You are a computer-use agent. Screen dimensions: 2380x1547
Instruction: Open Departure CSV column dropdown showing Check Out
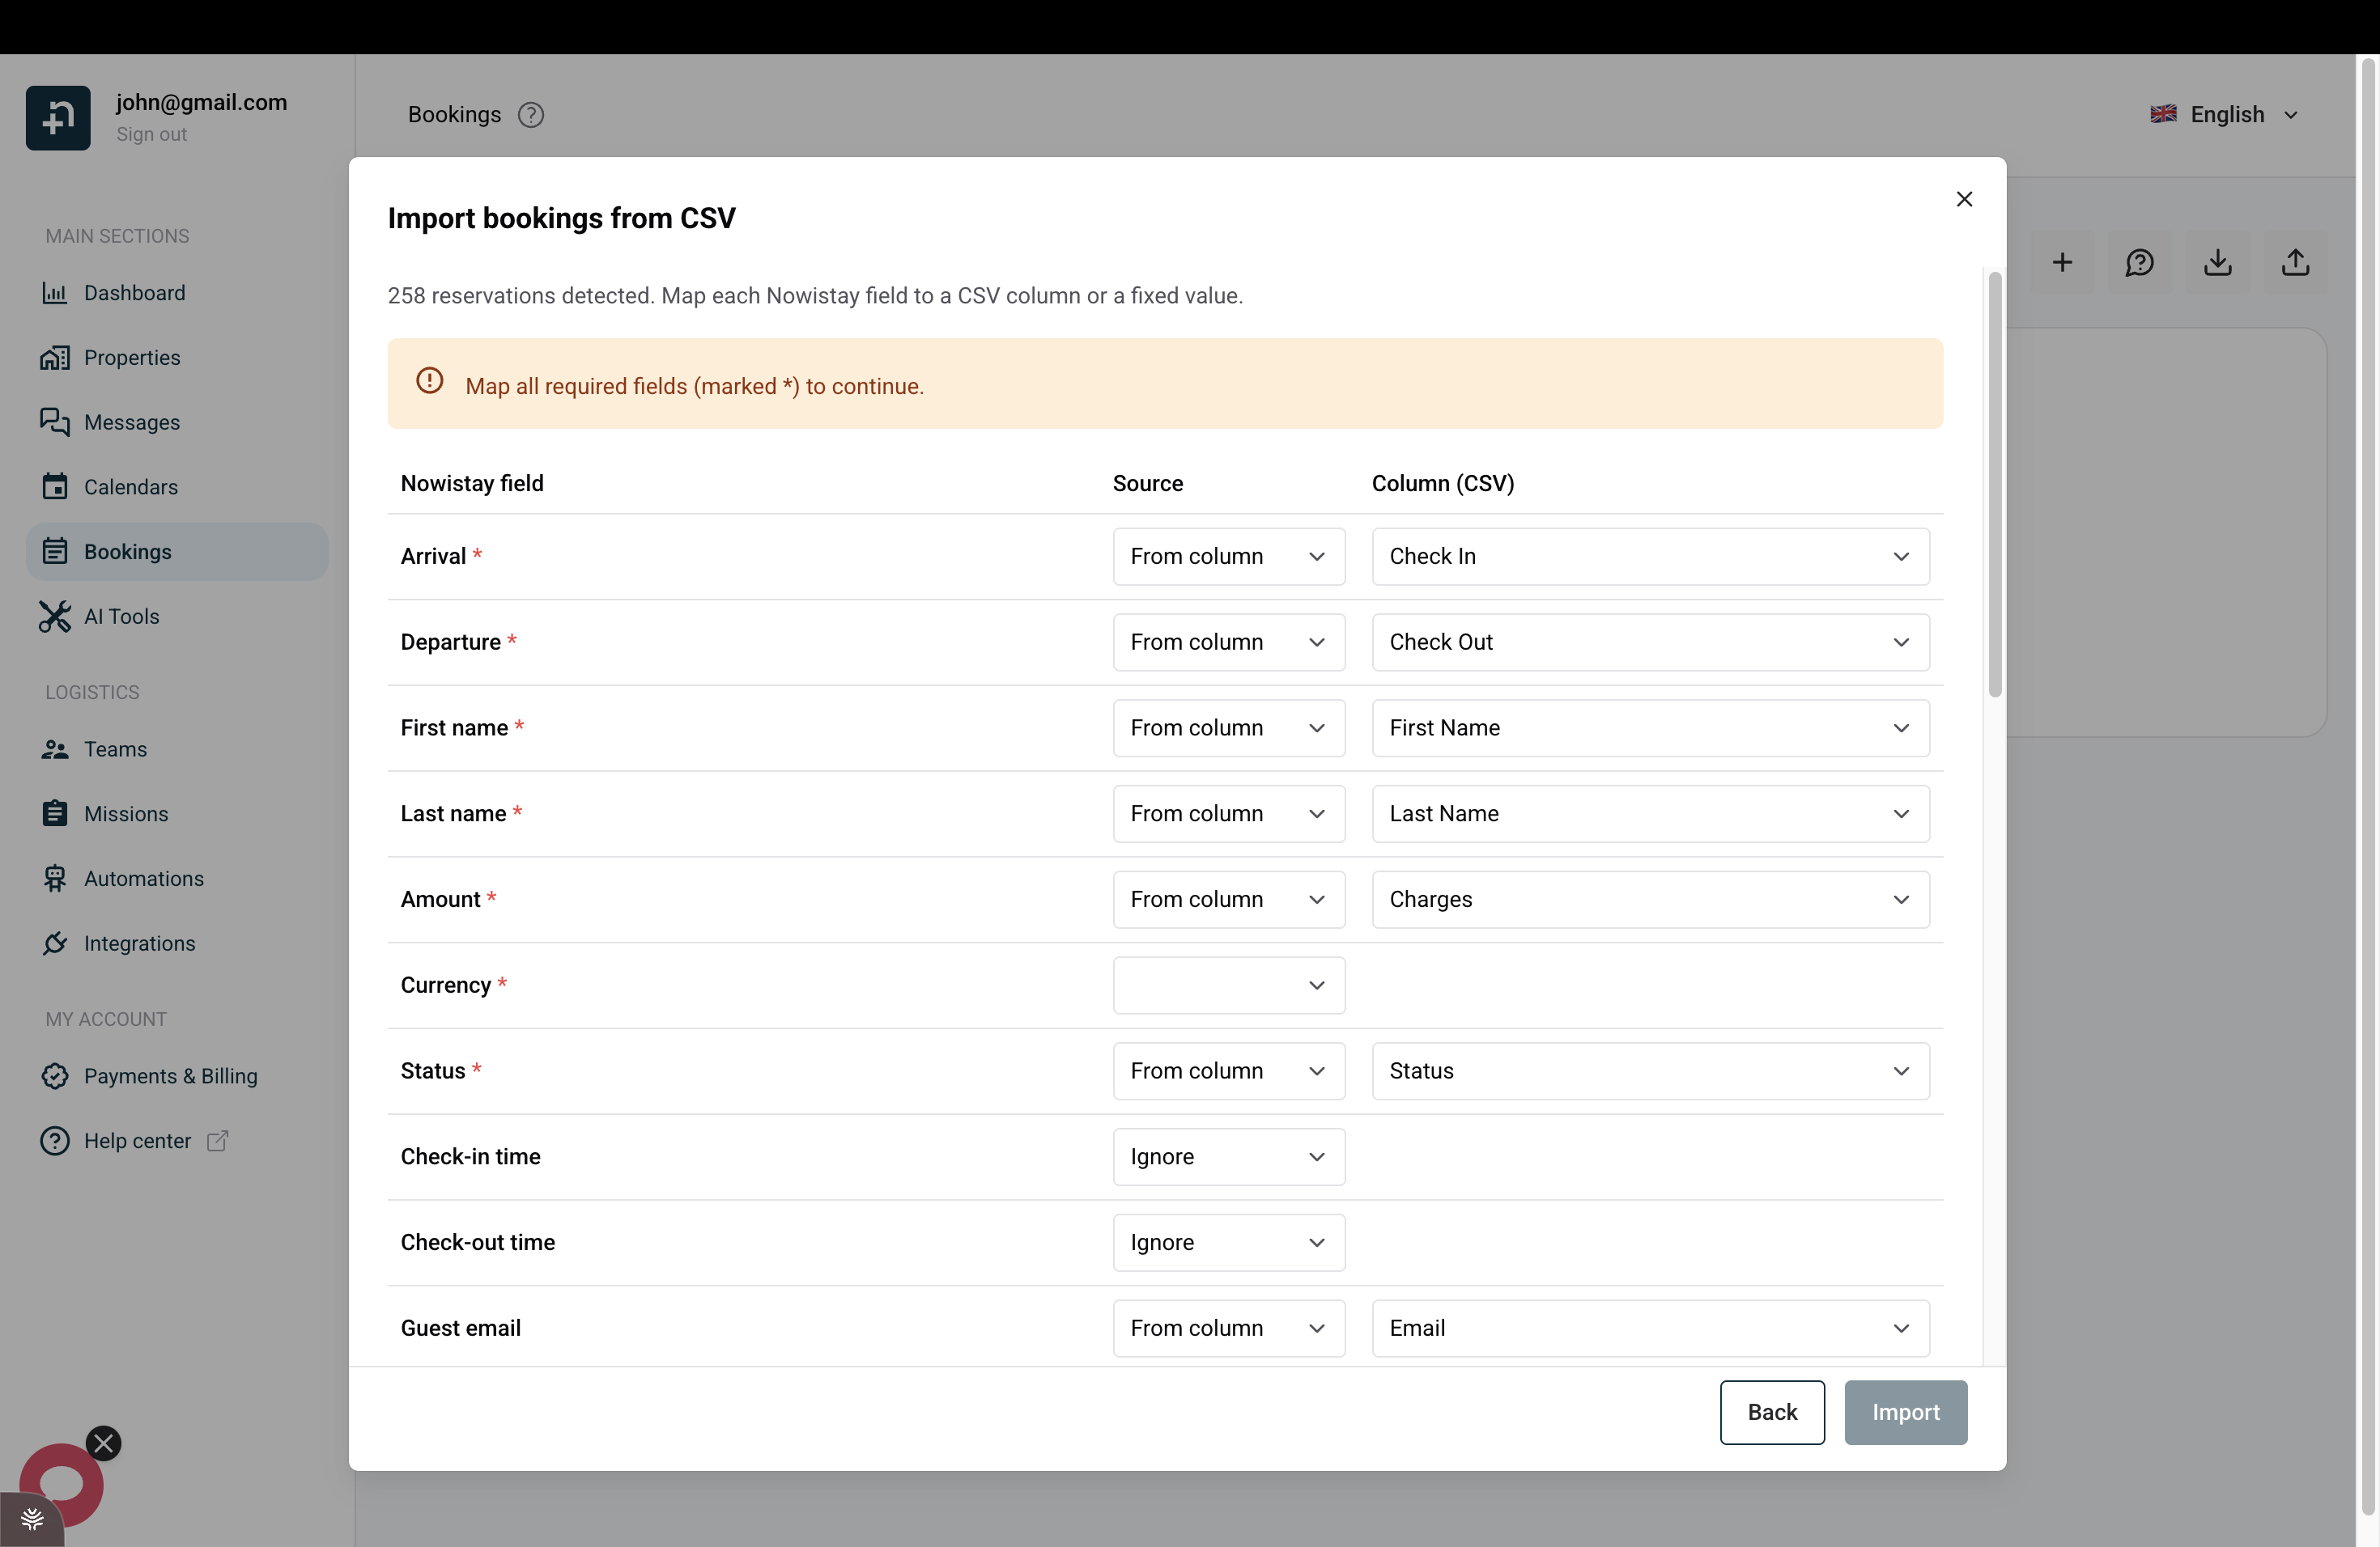tap(1650, 642)
